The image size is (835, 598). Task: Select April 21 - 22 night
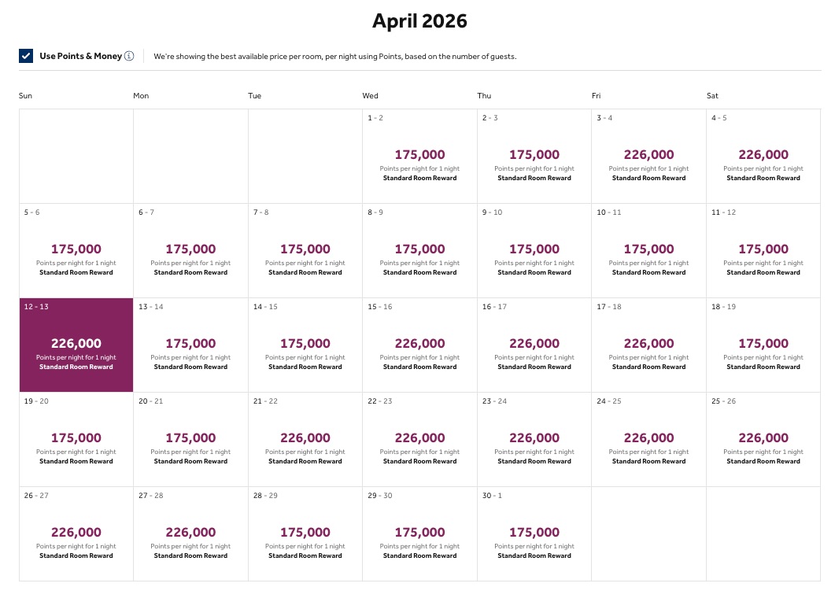click(305, 439)
